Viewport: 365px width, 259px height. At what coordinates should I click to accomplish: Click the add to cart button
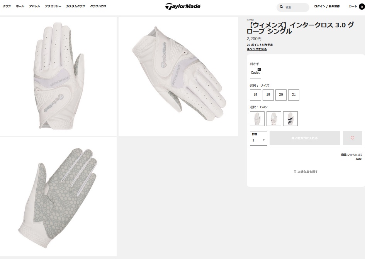304,138
